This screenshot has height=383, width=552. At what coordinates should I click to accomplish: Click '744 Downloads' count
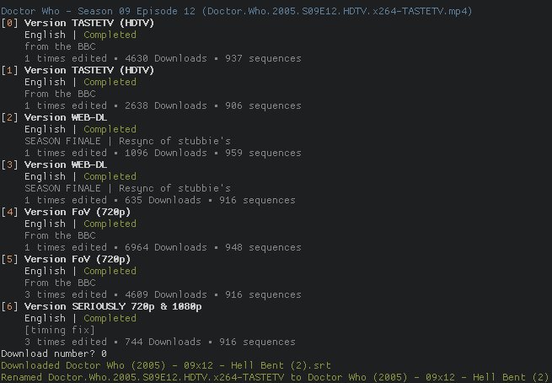coord(163,342)
